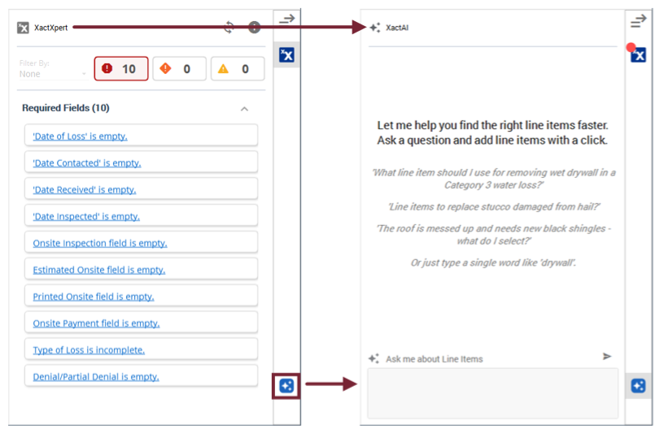Click the 'Required Fields (10)' heading text

coord(66,108)
